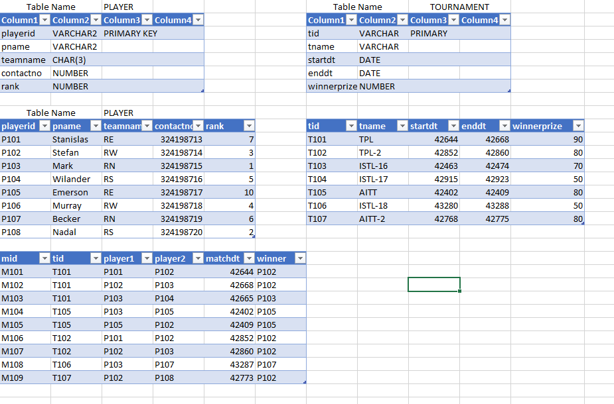614x404 pixels.
Task: Open the filter dropdown on matchdt header
Action: pos(250,258)
